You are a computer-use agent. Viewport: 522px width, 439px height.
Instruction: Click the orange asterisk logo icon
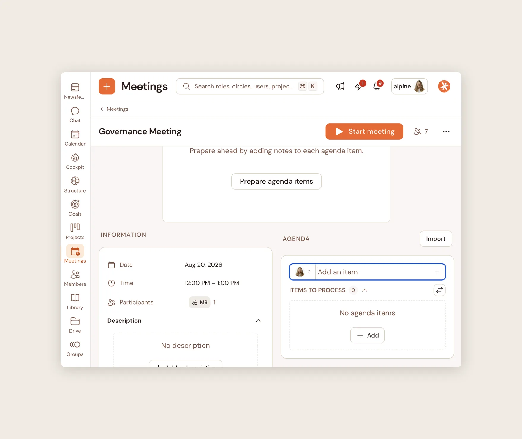point(444,86)
